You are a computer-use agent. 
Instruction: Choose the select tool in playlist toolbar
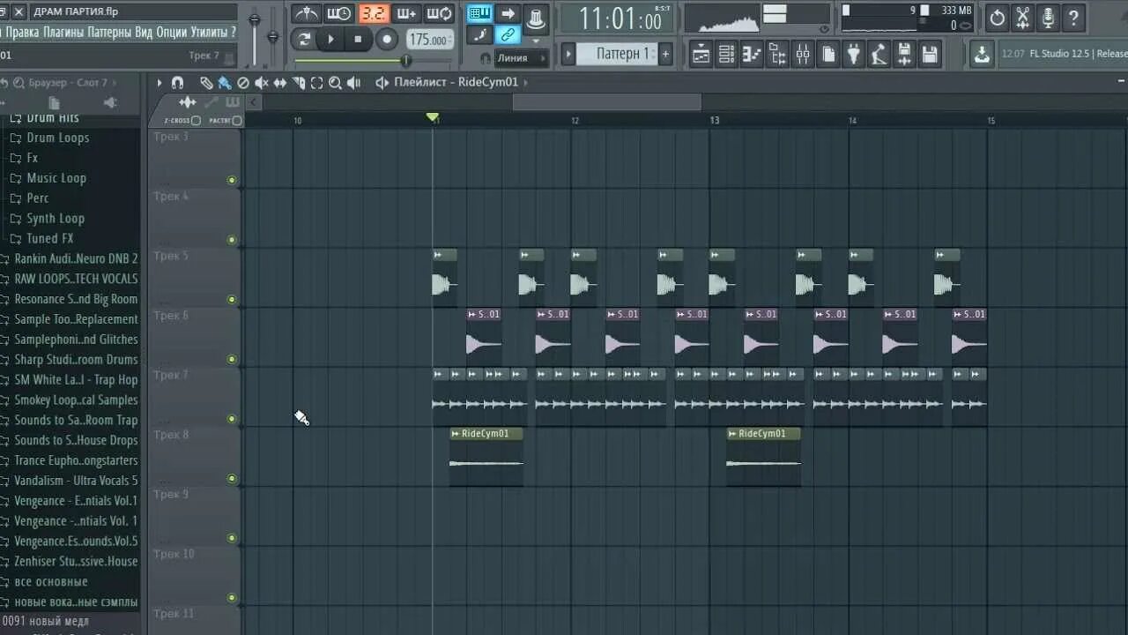tap(317, 82)
